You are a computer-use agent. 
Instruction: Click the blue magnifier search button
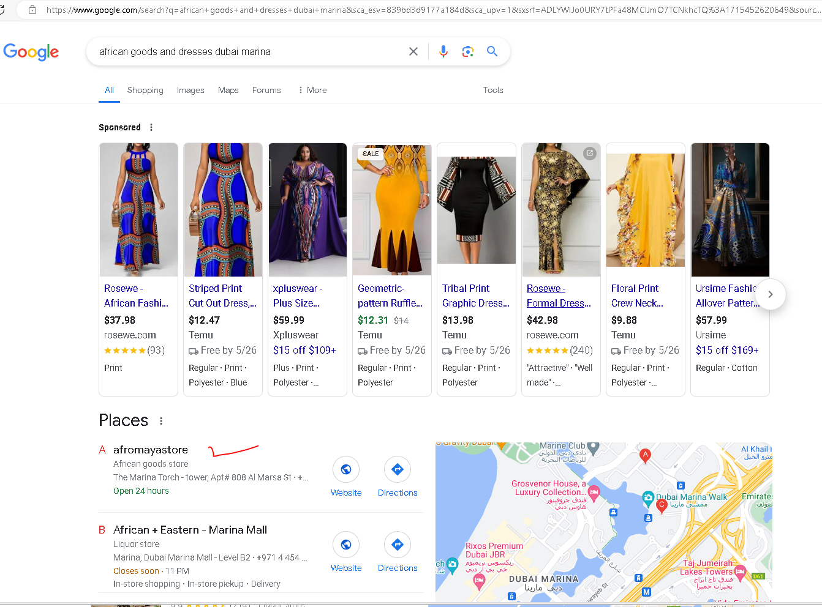[492, 52]
